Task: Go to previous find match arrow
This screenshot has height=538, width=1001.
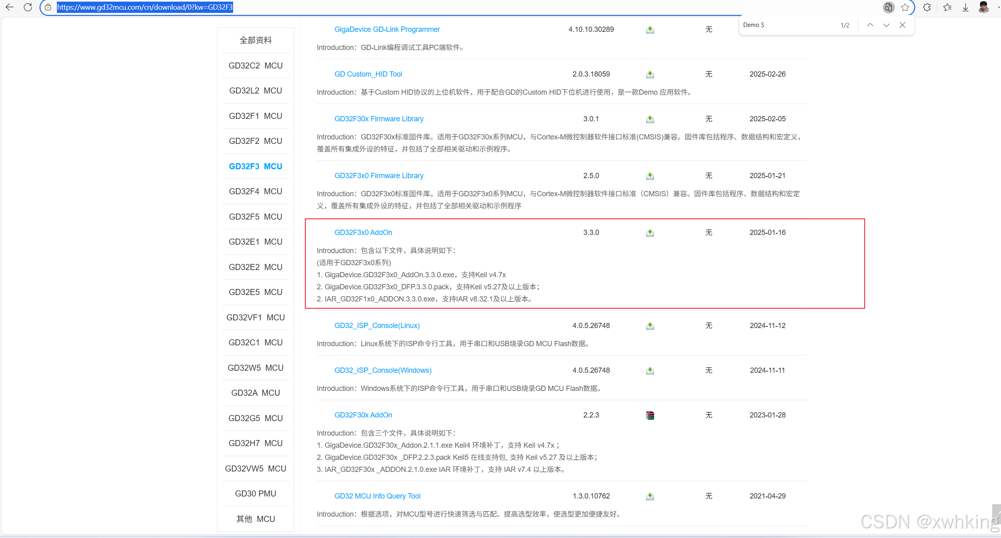Action: tap(870, 25)
